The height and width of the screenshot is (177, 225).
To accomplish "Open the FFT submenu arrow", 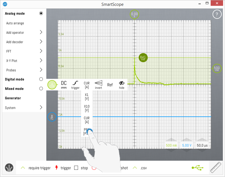I will pos(41,51).
